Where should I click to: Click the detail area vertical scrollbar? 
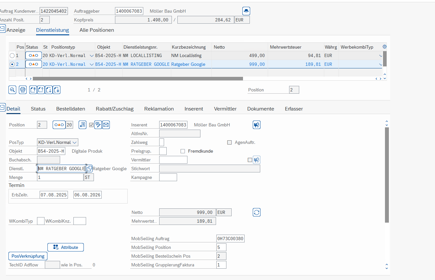click(x=387, y=175)
